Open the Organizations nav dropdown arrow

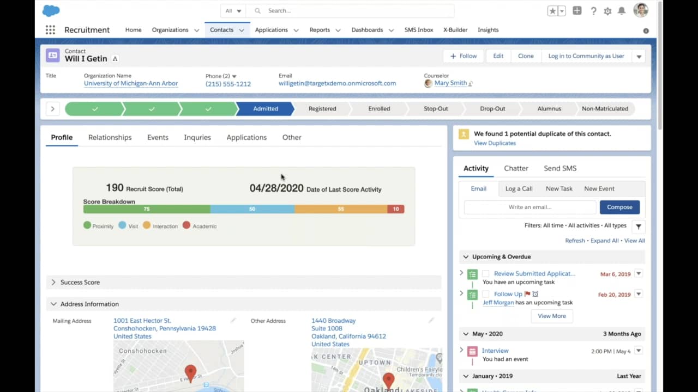pyautogui.click(x=197, y=30)
